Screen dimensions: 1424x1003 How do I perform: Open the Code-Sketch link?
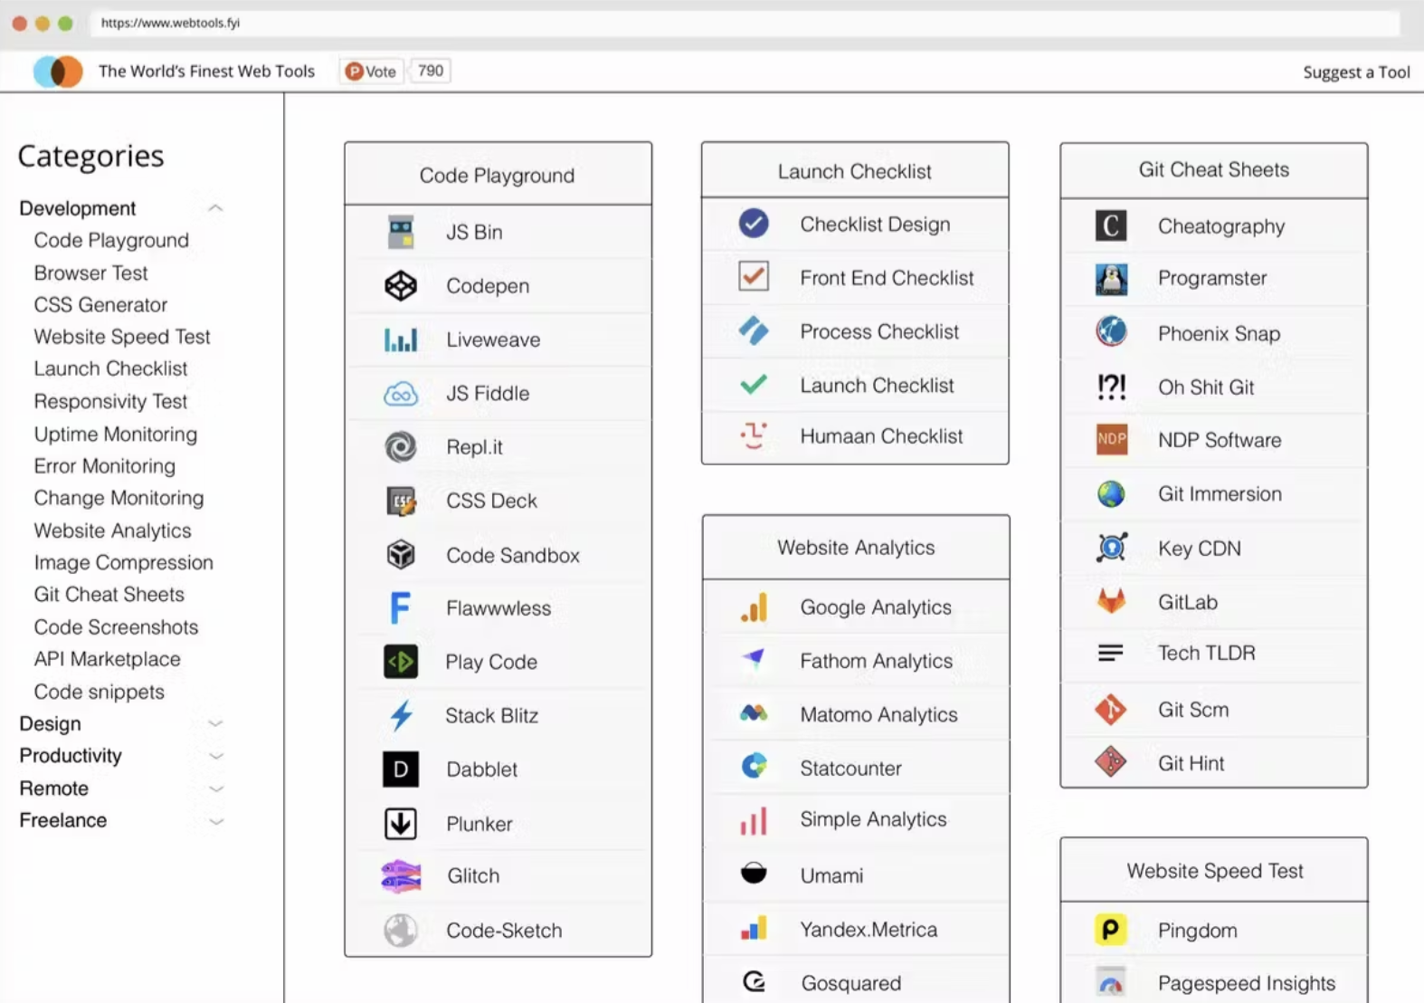[504, 931]
